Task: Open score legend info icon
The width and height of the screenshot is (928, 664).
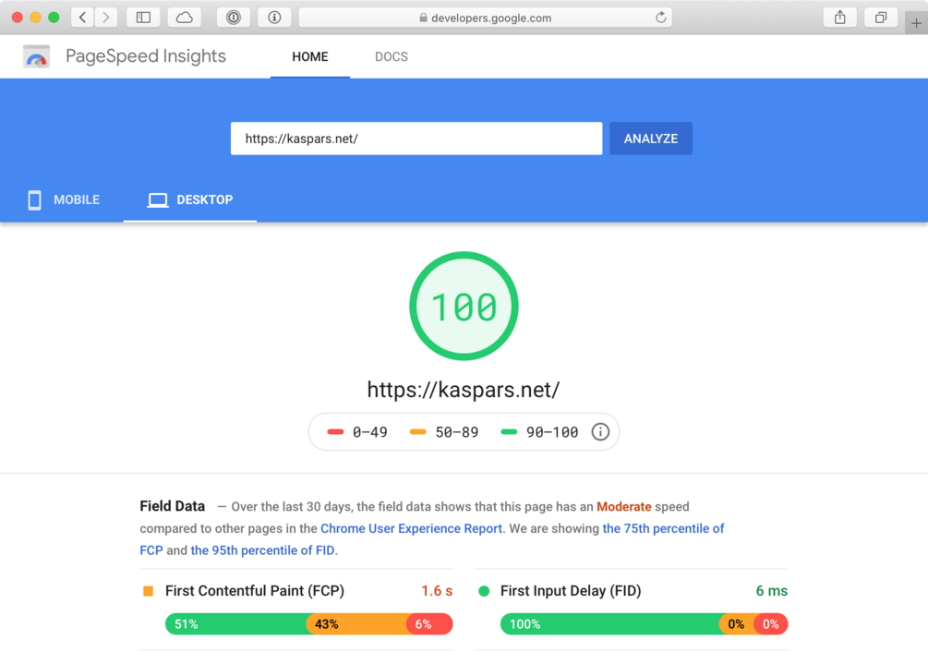Action: tap(600, 432)
